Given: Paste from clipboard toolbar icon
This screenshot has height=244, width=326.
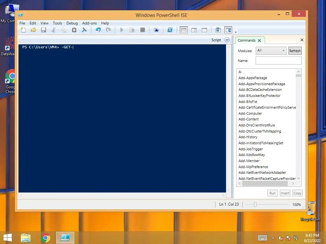Looking at the screenshot, I should pyautogui.click(x=74, y=30).
